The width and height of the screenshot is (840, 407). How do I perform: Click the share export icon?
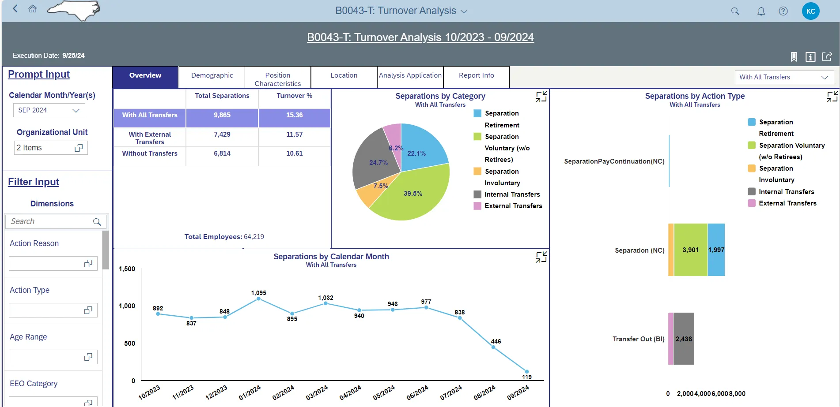[x=827, y=57]
